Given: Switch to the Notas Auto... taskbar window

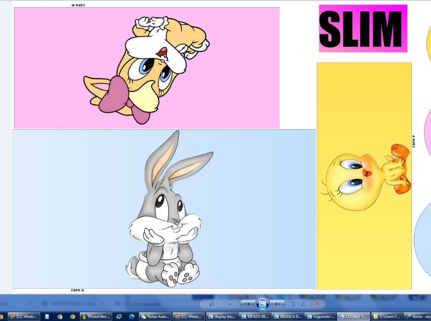Looking at the screenshot, I should (155, 317).
